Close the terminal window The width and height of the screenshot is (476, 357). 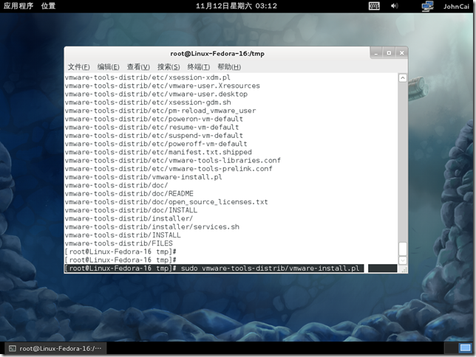(x=401, y=53)
